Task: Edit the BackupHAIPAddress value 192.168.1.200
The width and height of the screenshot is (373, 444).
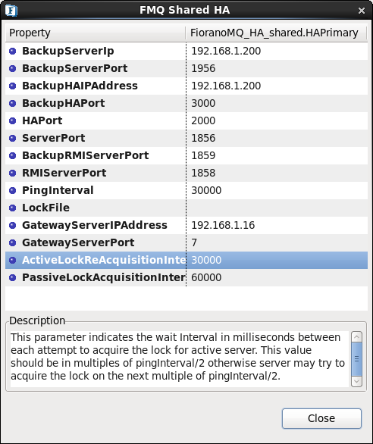Action: coord(277,86)
